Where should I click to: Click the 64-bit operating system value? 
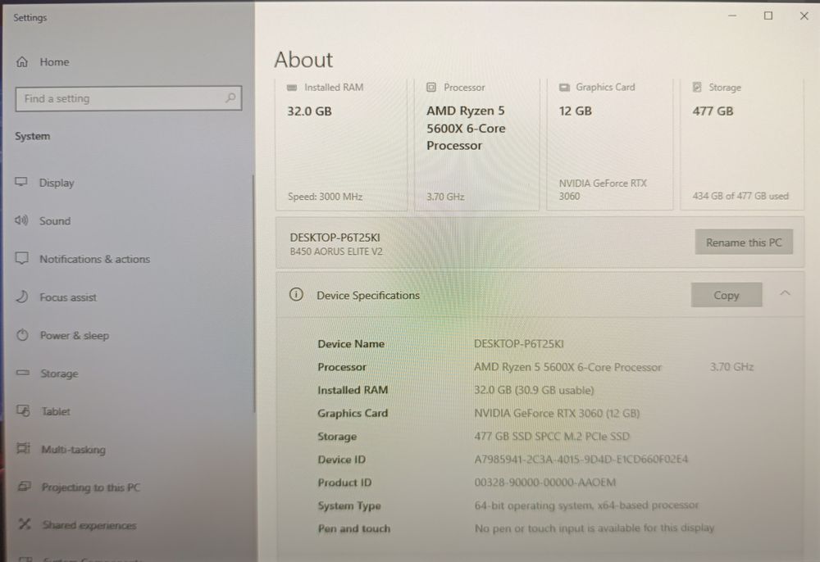(586, 505)
